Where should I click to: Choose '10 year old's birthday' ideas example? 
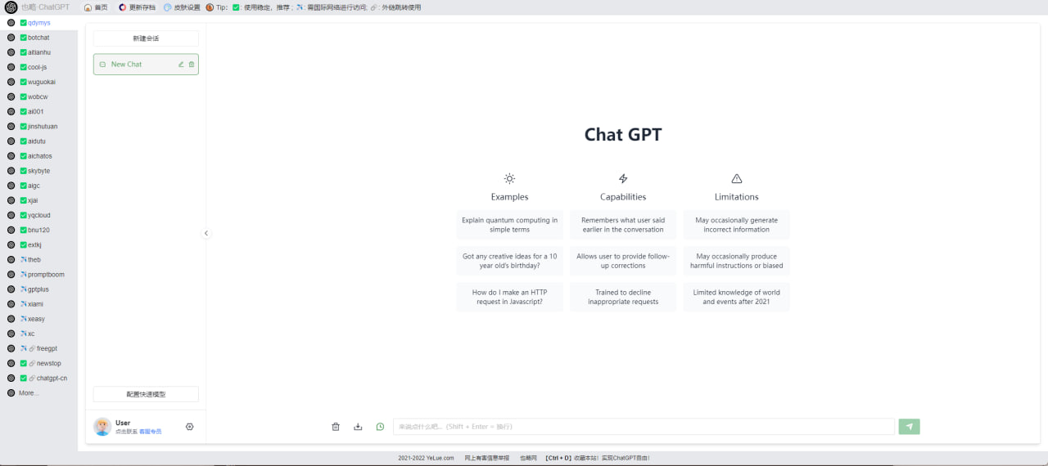[510, 261]
